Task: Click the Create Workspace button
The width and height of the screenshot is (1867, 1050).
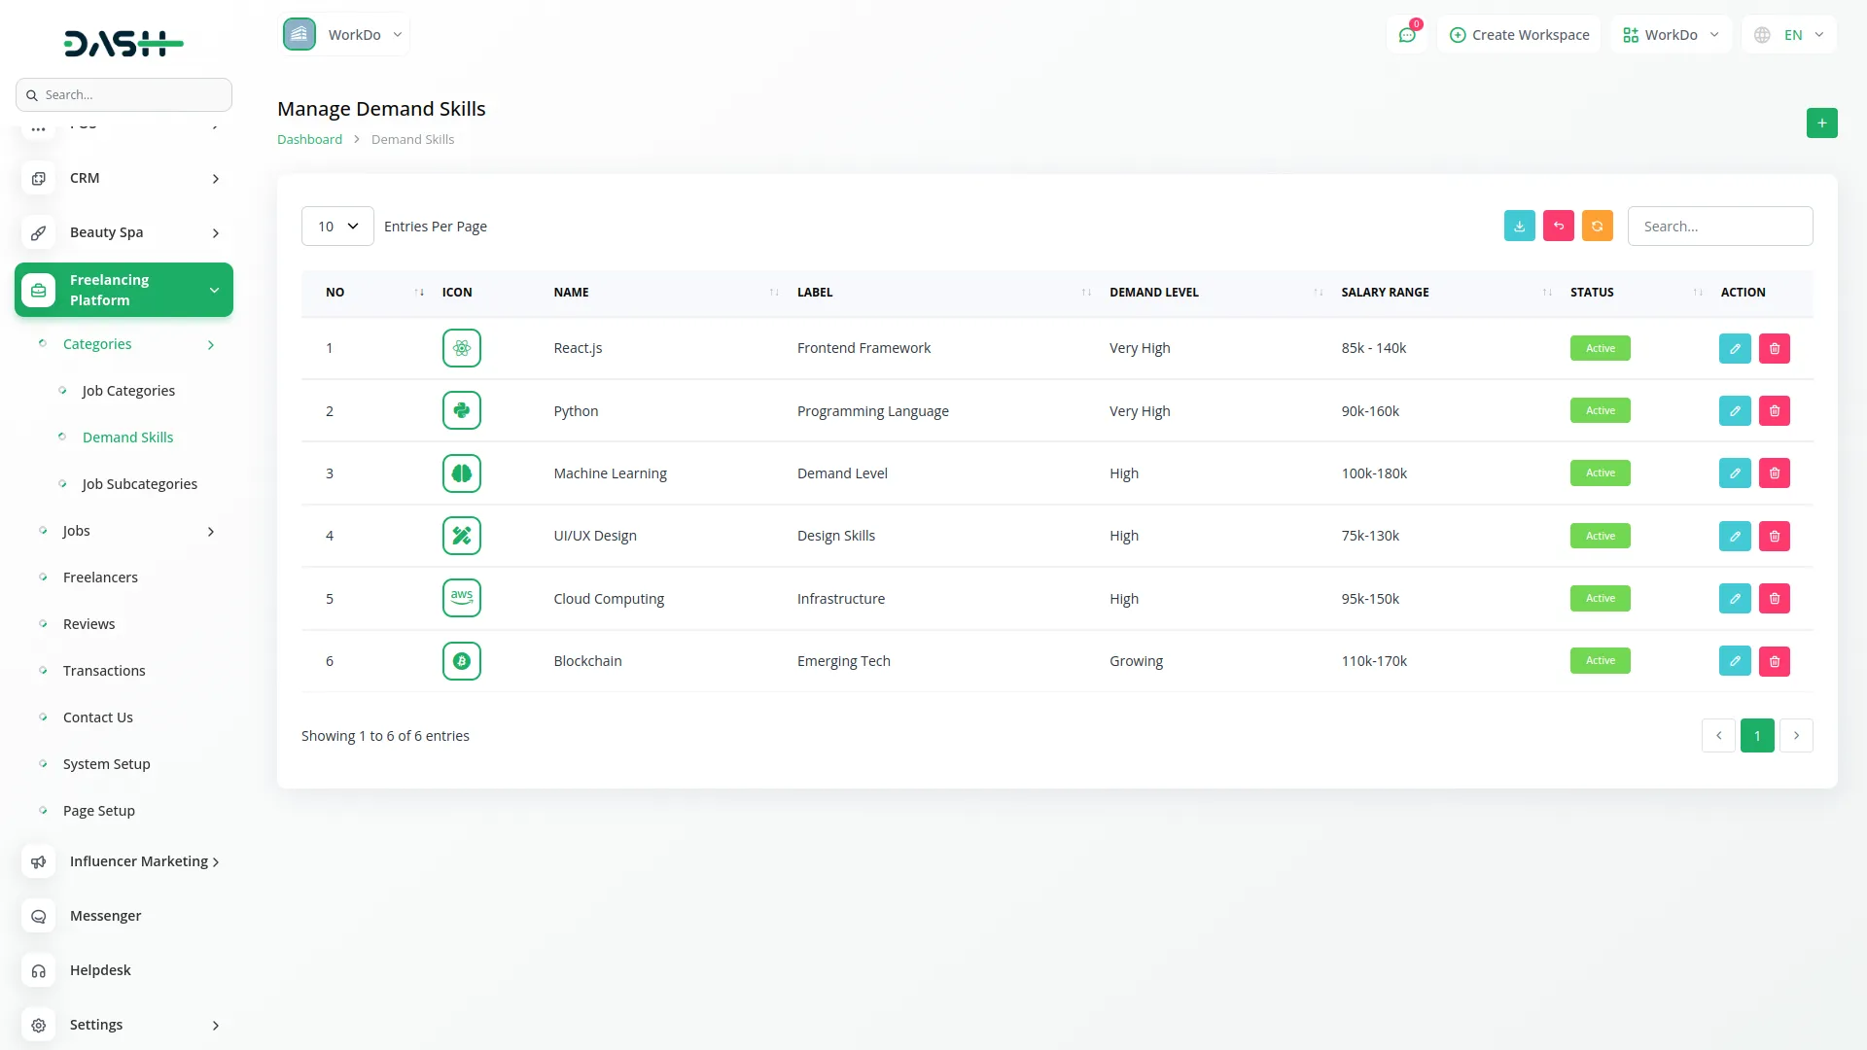Action: tap(1519, 34)
